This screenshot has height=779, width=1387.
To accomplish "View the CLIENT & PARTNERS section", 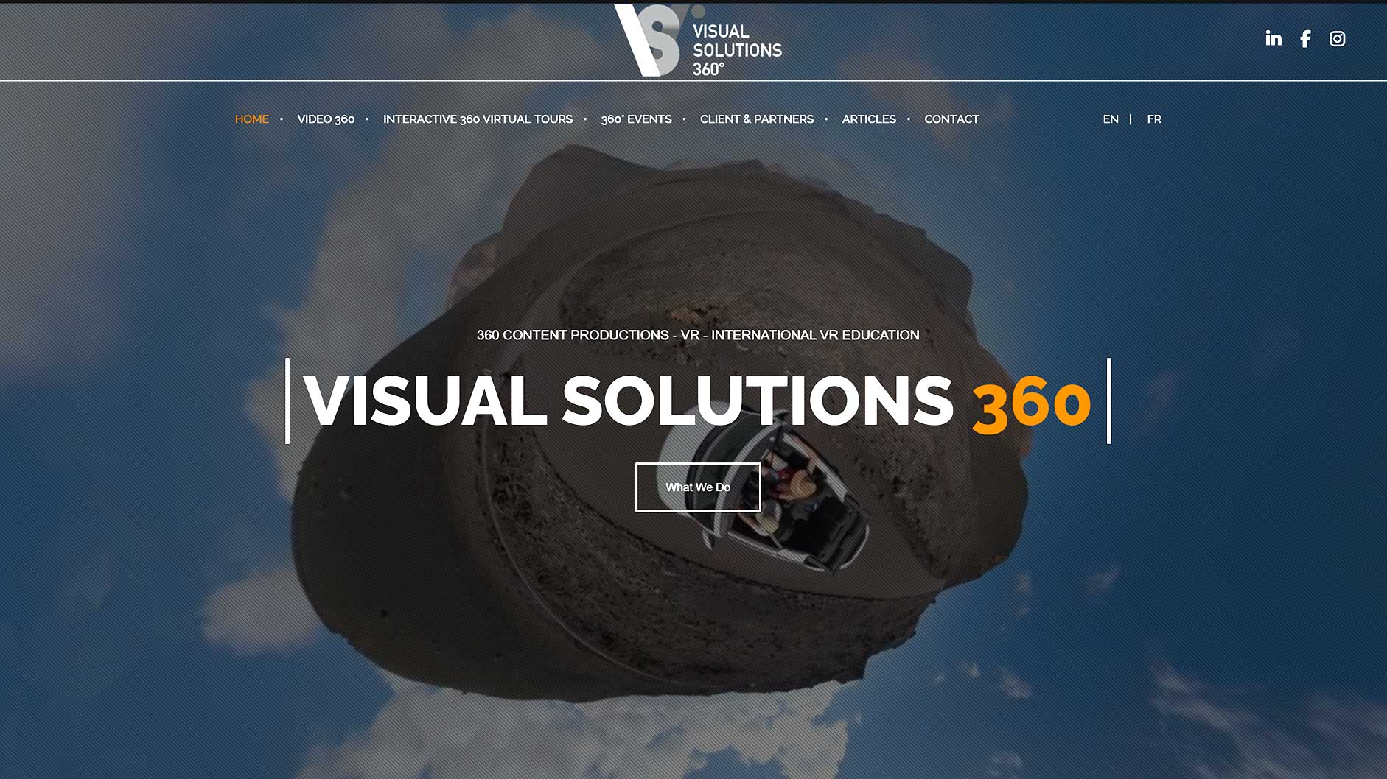I will click(757, 119).
